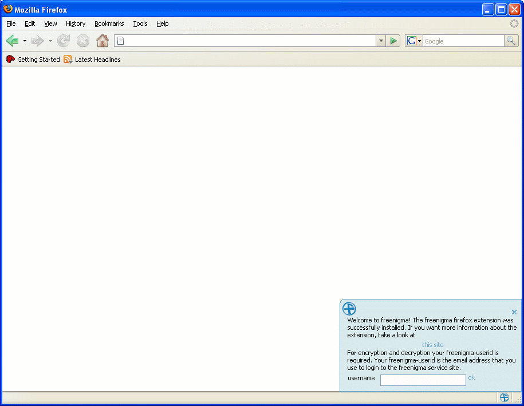Click the Forward arrow button
This screenshot has height=406, width=524.
click(37, 41)
